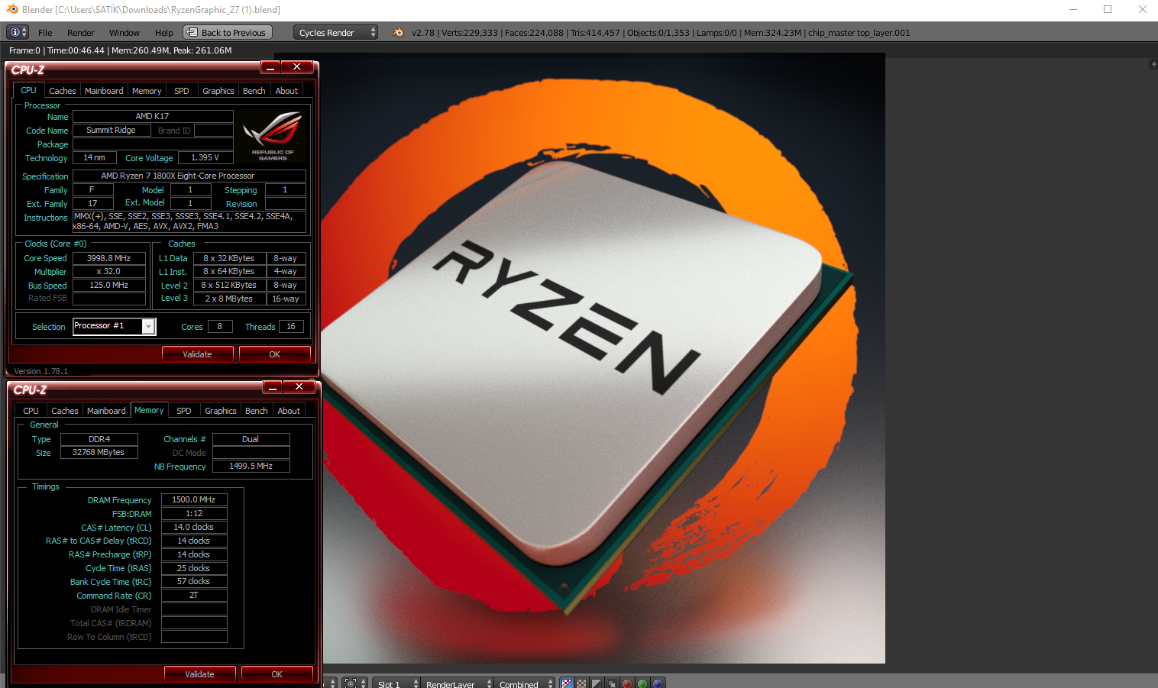The height and width of the screenshot is (688, 1158).
Task: Select the Alpha channel display icon
Action: 597,683
